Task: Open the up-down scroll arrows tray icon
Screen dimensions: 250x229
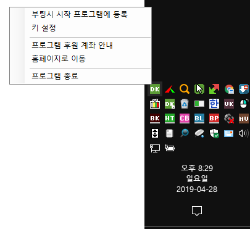Action: 155,133
